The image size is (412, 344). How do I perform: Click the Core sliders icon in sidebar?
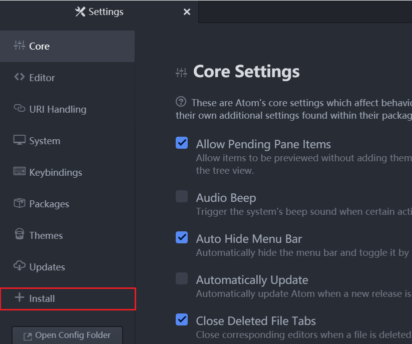click(20, 46)
